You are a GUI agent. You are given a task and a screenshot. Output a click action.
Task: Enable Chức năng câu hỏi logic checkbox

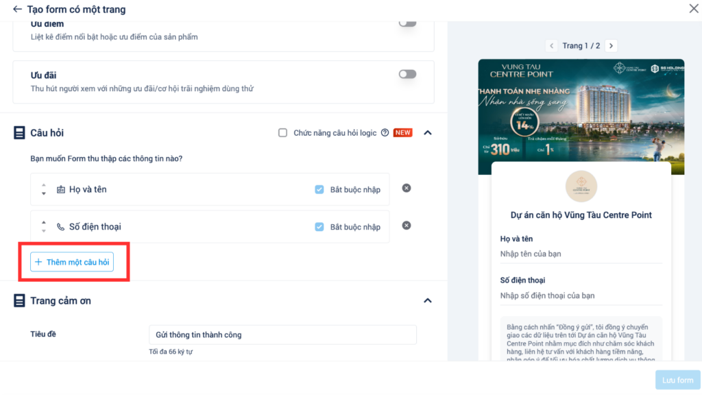[282, 132]
